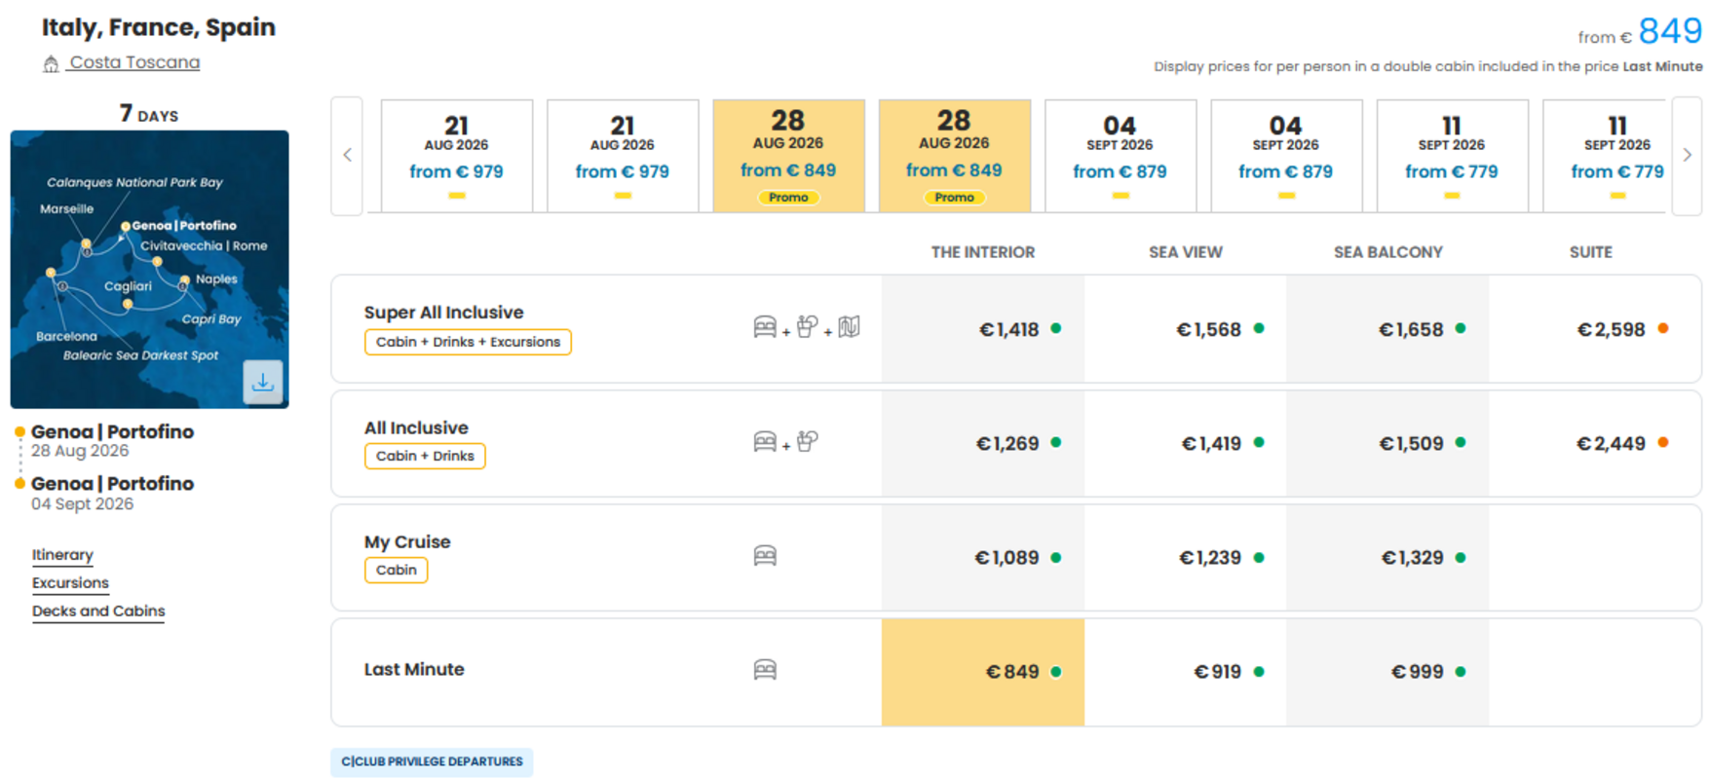Click the drinks icon in All Inclusive row

807,442
